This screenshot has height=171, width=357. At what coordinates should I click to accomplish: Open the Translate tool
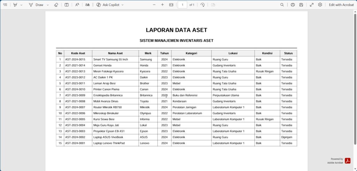coord(88,5)
